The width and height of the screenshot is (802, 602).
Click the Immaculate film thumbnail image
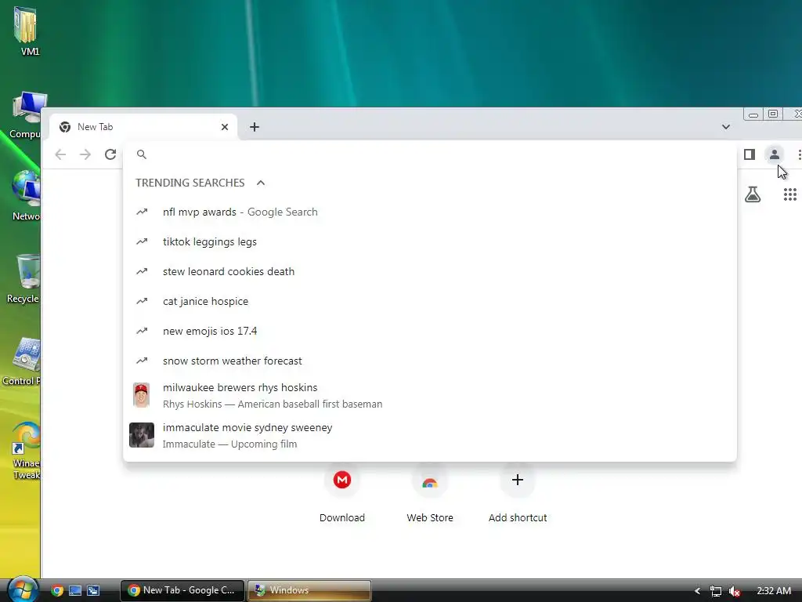(x=142, y=435)
